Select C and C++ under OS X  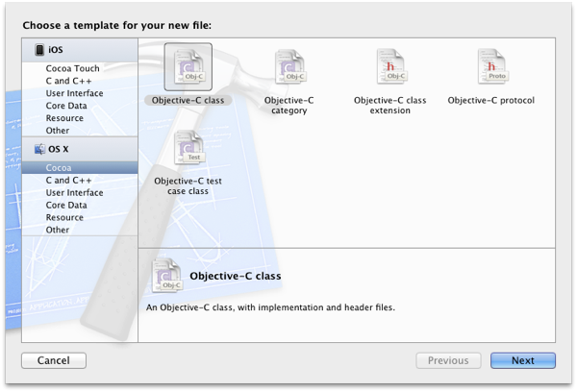68,181
